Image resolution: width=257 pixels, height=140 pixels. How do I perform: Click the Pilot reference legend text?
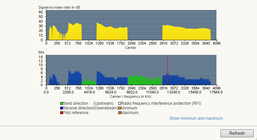75,113
